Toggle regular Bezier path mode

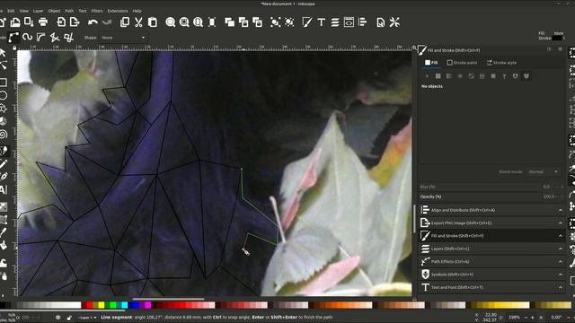click(x=13, y=37)
